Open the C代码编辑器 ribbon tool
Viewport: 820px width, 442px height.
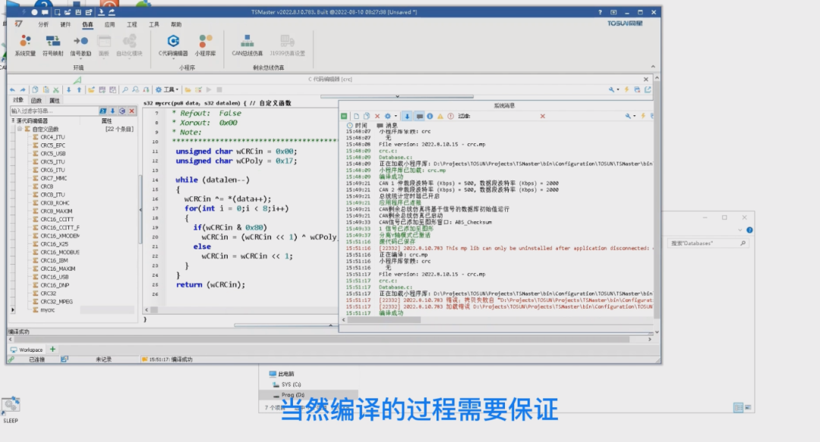point(173,45)
